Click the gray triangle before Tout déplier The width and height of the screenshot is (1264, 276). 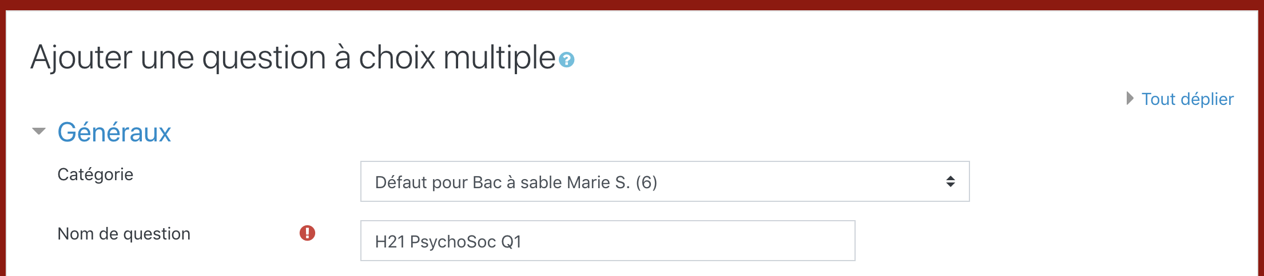(1130, 99)
